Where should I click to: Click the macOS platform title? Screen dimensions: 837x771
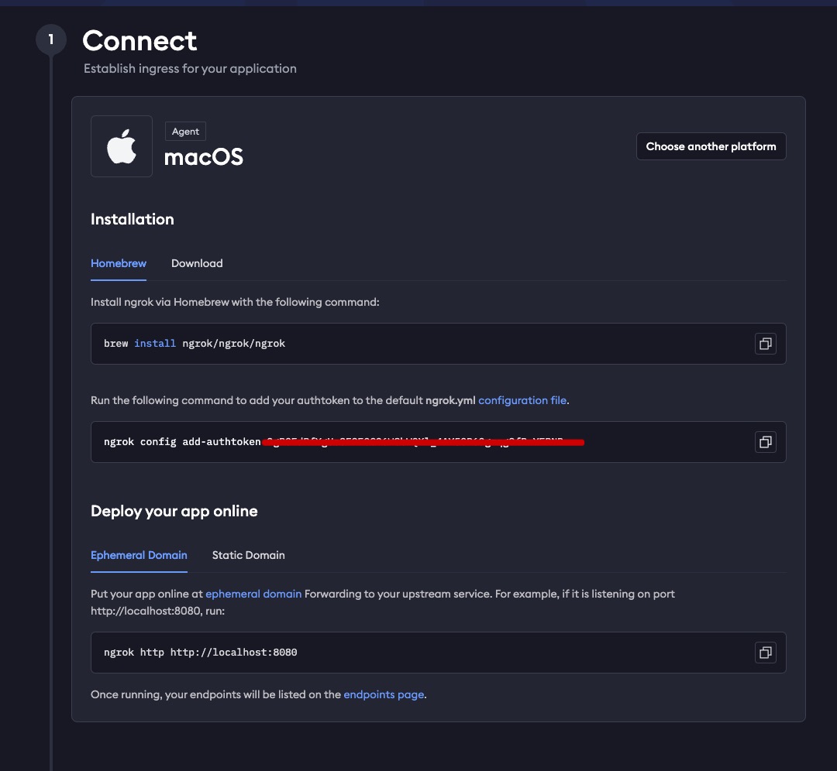click(x=203, y=157)
